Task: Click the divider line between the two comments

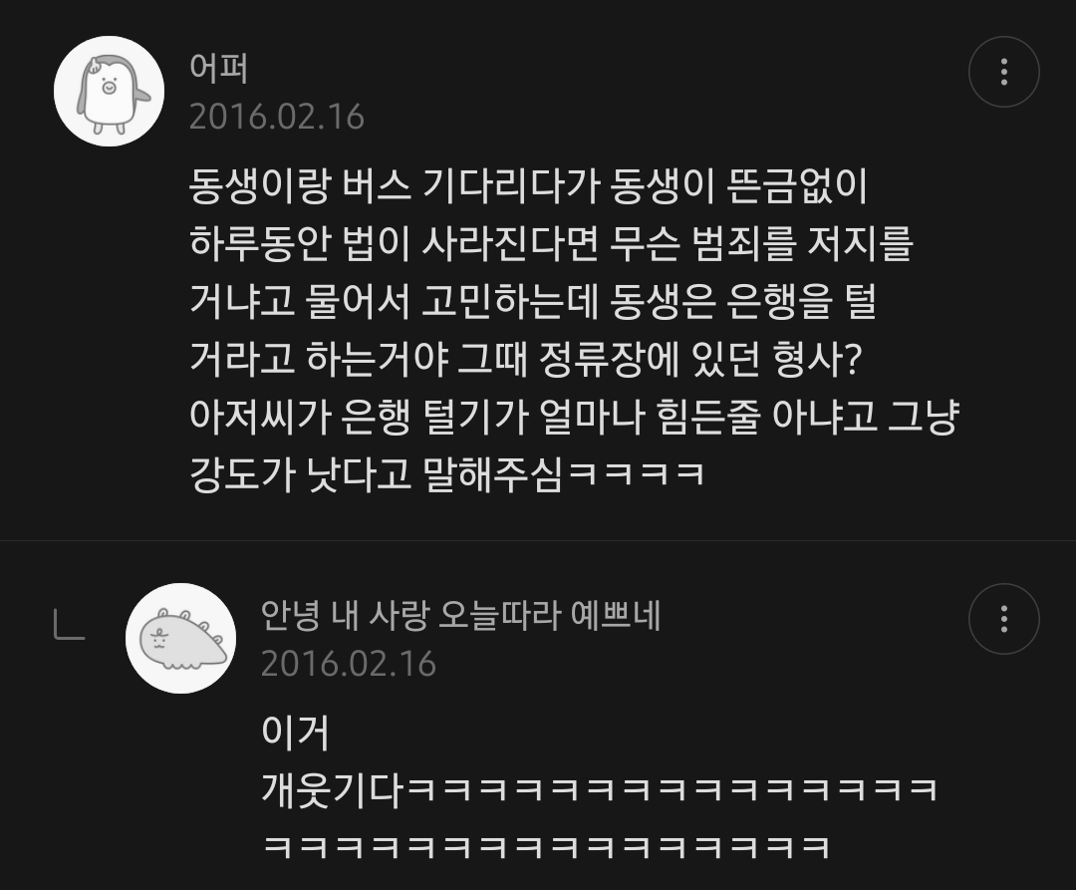Action: [x=538, y=541]
